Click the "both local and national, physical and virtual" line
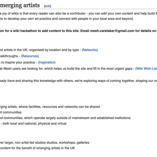 coord(35,123)
